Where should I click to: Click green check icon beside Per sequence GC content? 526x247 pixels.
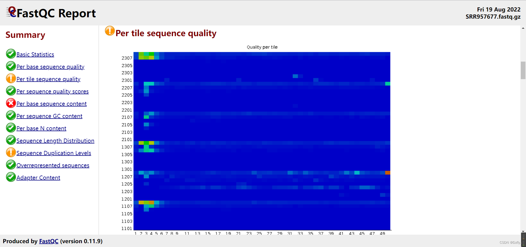point(11,116)
